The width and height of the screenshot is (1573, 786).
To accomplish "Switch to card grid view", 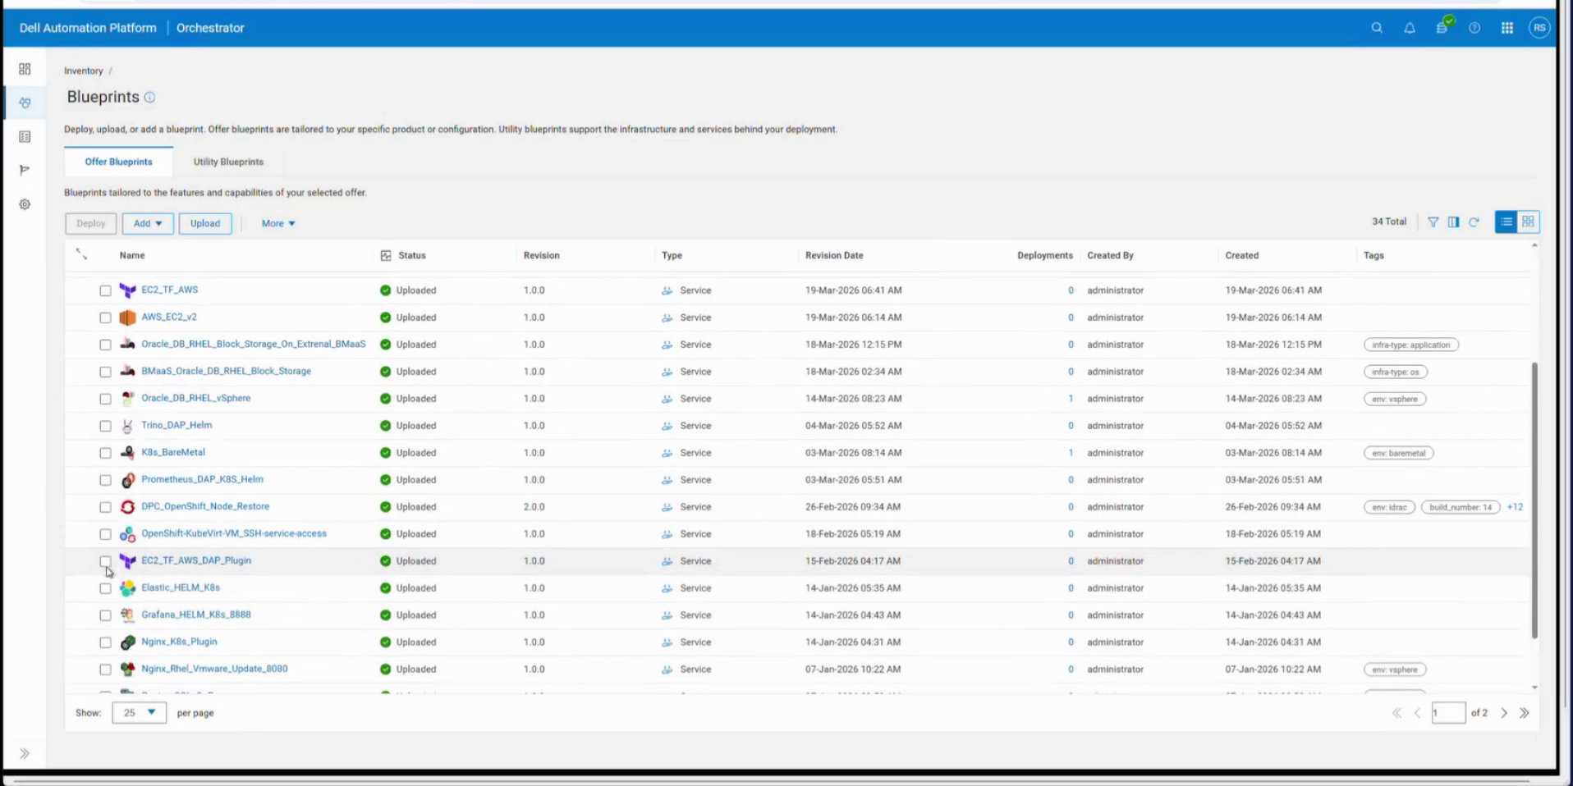I will [1528, 222].
